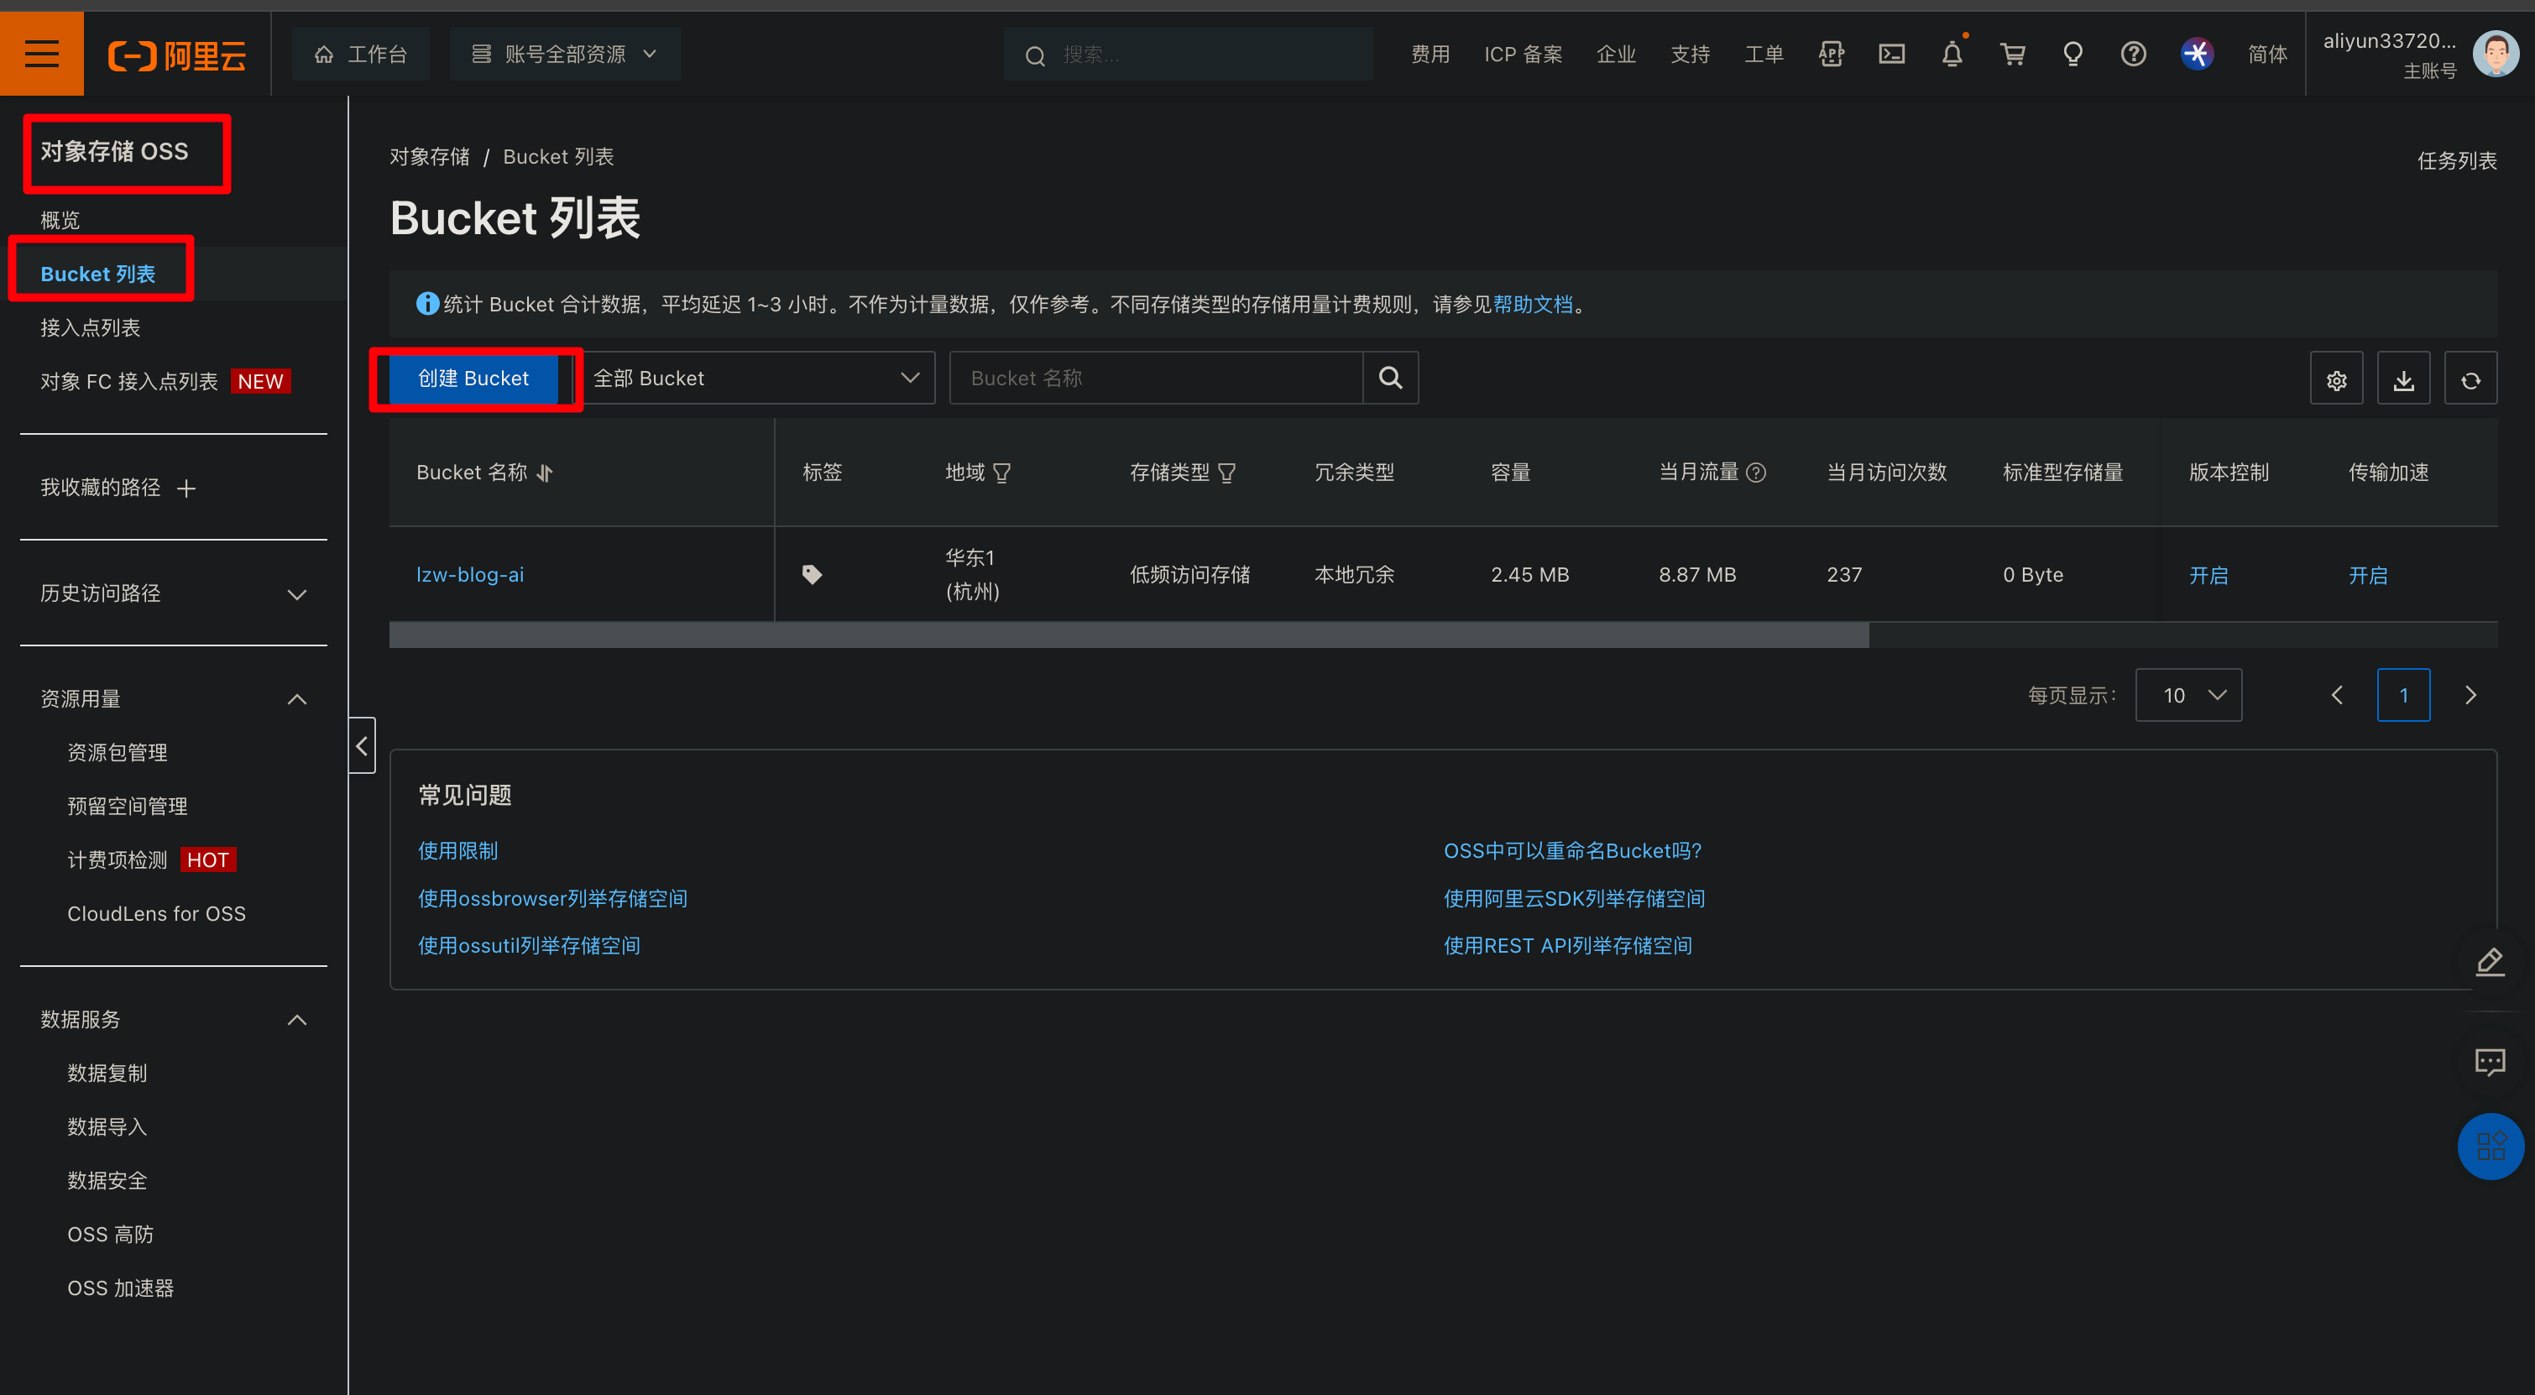
Task: Open the API explorer icon in header
Action: 1831,54
